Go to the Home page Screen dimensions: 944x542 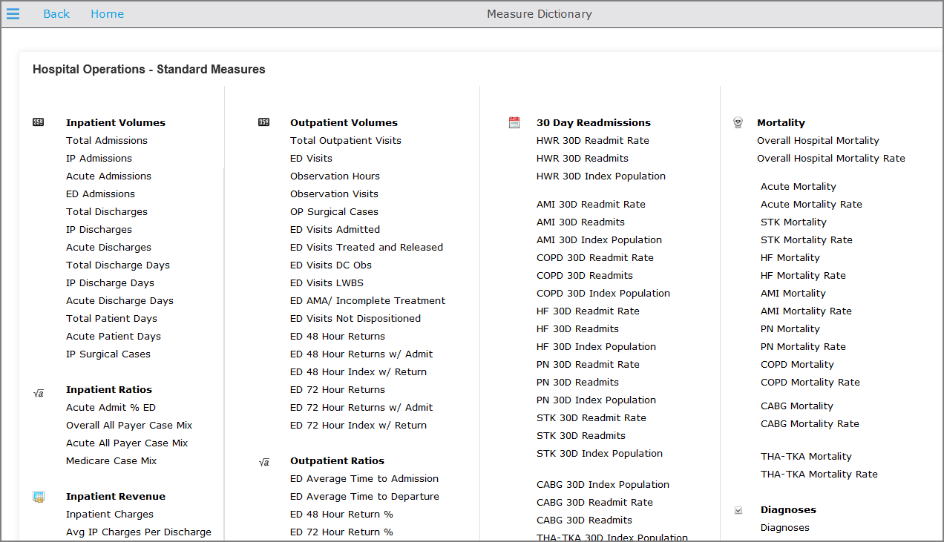pyautogui.click(x=107, y=13)
